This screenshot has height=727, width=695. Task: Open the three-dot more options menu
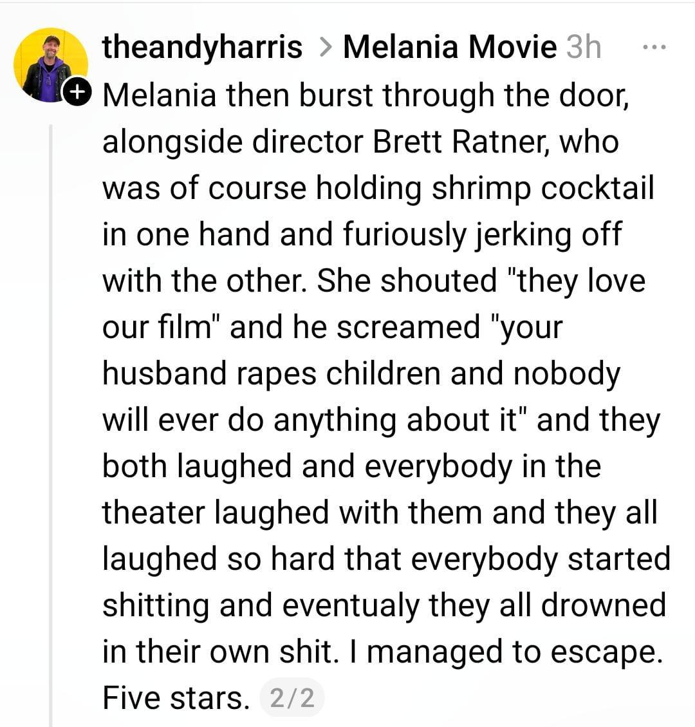[x=654, y=47]
